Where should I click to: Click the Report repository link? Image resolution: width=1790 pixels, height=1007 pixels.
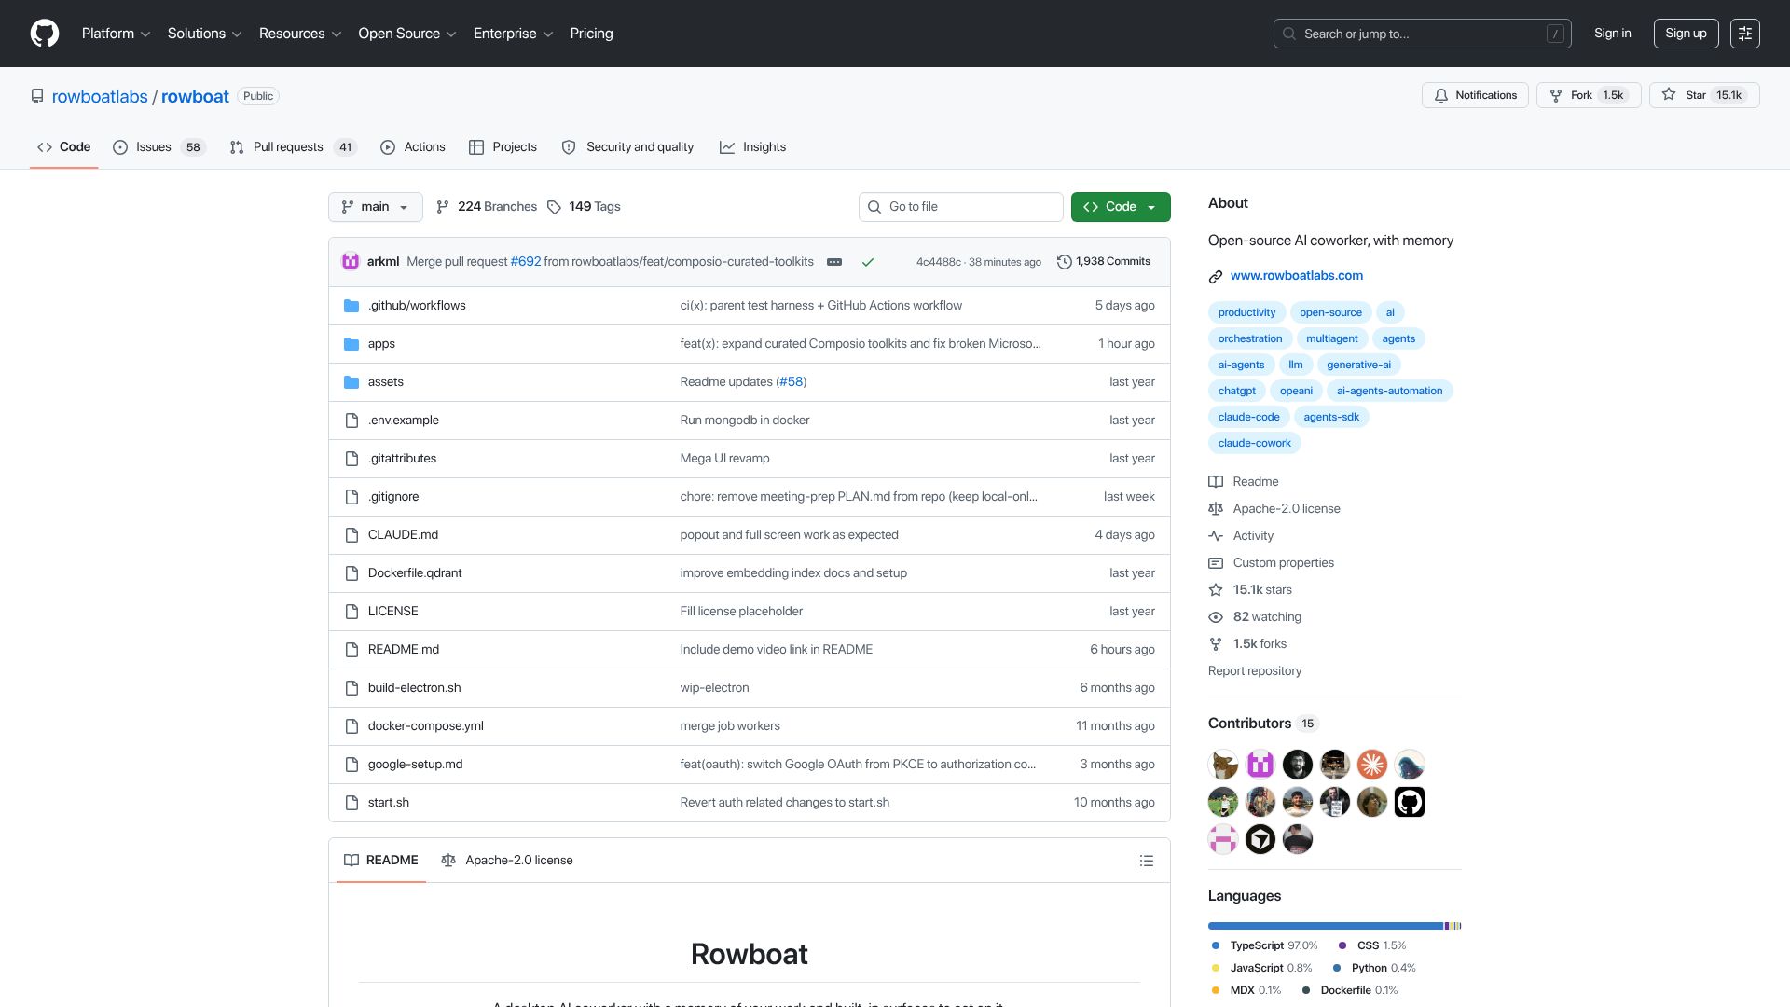(1254, 671)
